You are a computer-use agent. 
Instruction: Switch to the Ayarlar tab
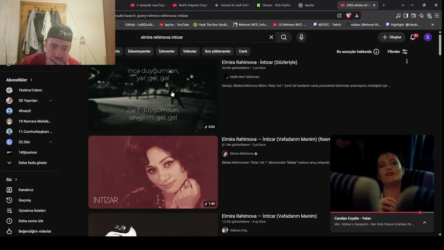pyautogui.click(x=306, y=5)
